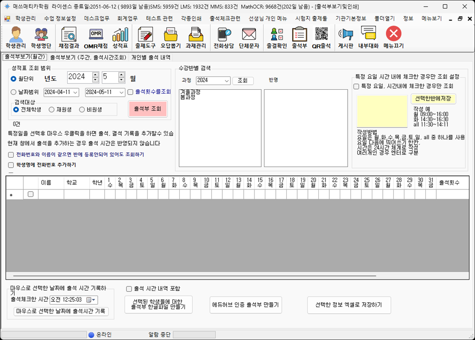The height and width of the screenshot is (340, 475).
Task: Open the 오답뽑기 folder icon
Action: (170, 38)
